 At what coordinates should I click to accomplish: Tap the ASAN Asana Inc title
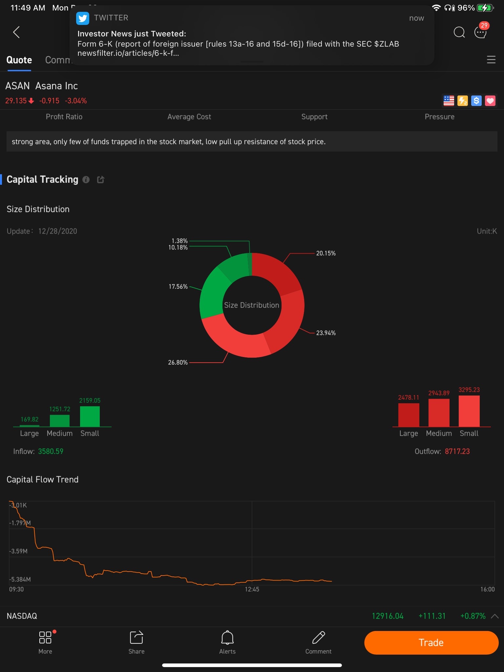42,86
